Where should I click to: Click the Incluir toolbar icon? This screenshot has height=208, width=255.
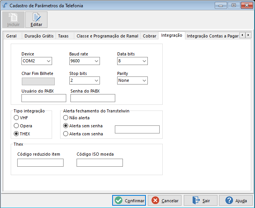(13, 19)
